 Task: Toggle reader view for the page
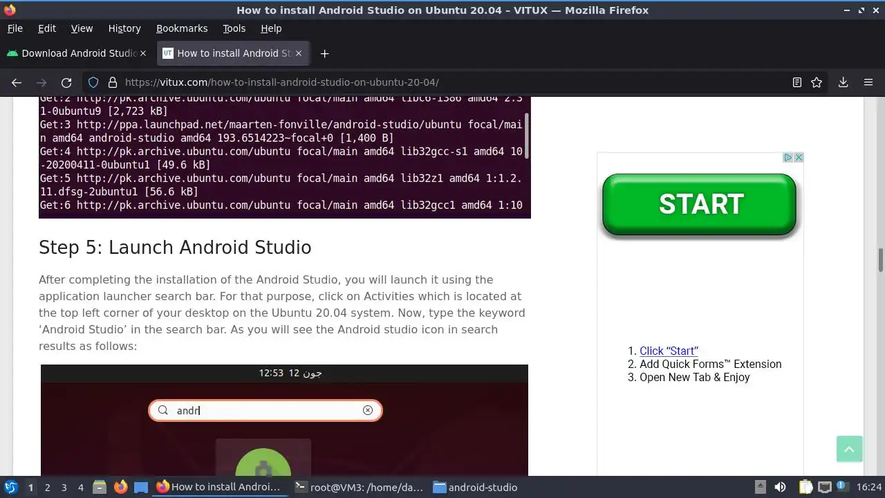pyautogui.click(x=797, y=82)
